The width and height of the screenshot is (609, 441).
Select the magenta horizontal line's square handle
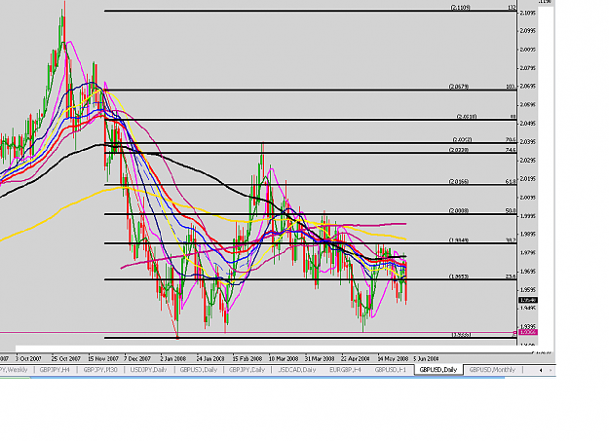pos(515,333)
